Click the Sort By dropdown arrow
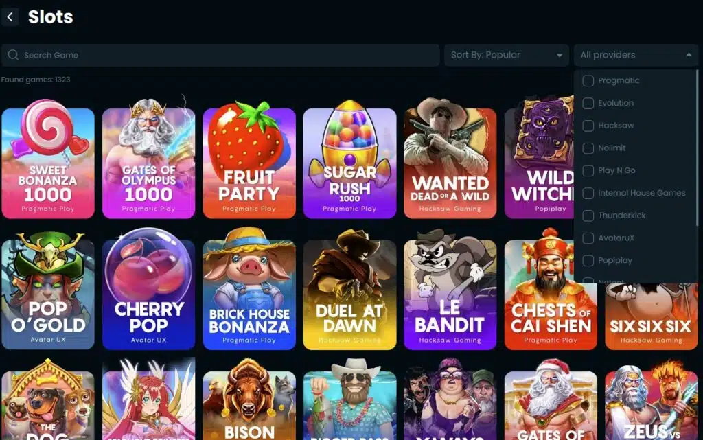This screenshot has height=440, width=703. coord(560,56)
